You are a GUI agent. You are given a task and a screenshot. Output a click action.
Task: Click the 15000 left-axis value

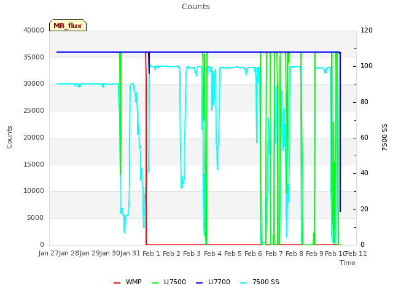(x=34, y=164)
